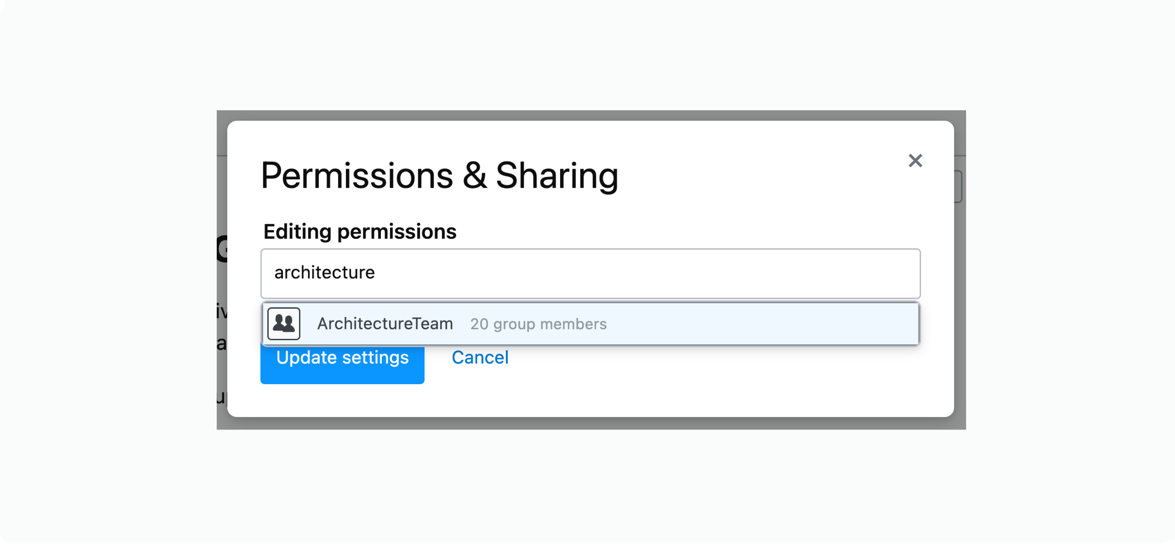Viewport: 1175px width, 544px height.
Task: Click the word 'architecture' in the field
Action: click(324, 272)
